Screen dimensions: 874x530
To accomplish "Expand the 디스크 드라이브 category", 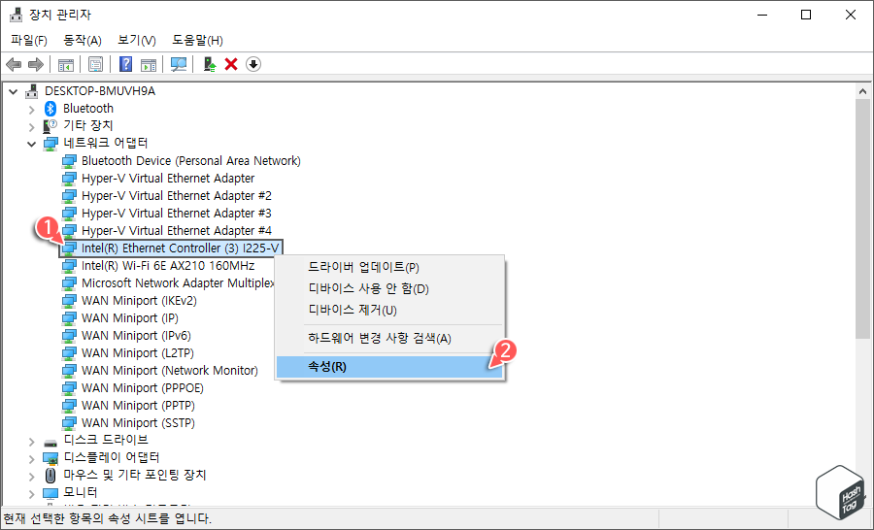I will pyautogui.click(x=32, y=442).
